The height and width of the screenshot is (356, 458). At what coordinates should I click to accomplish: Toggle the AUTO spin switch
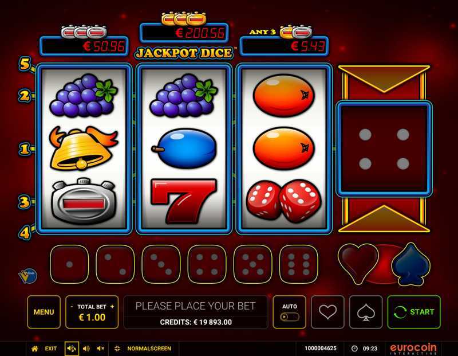pos(290,317)
